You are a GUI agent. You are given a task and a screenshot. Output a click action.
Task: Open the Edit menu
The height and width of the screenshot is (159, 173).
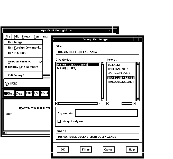coord(16,37)
